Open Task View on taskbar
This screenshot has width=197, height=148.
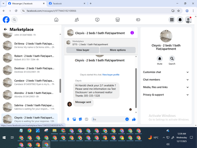(x=12, y=138)
